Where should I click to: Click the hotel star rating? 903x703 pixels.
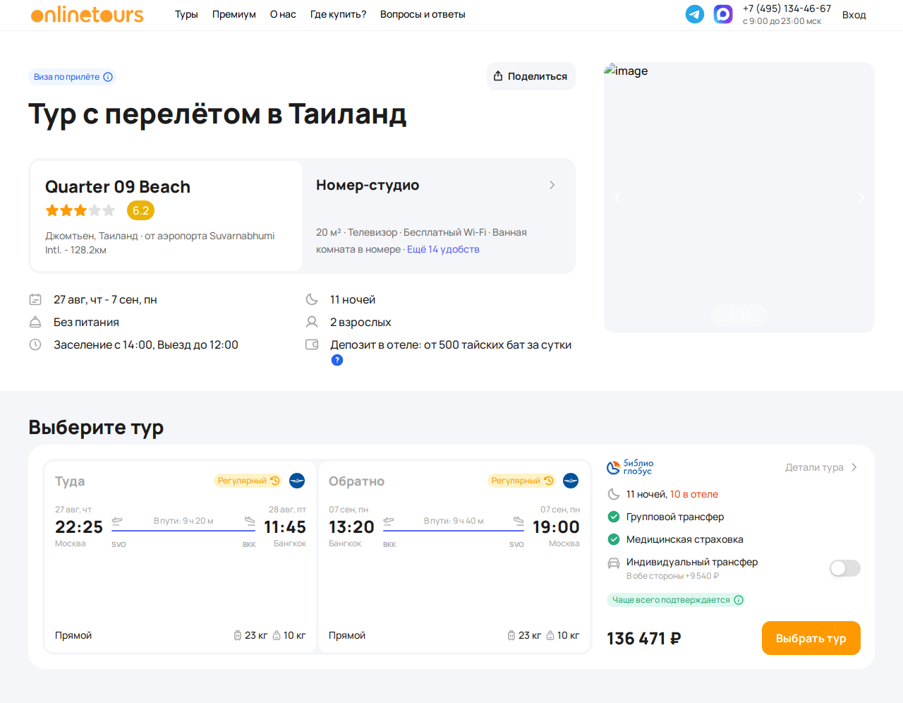tap(80, 210)
